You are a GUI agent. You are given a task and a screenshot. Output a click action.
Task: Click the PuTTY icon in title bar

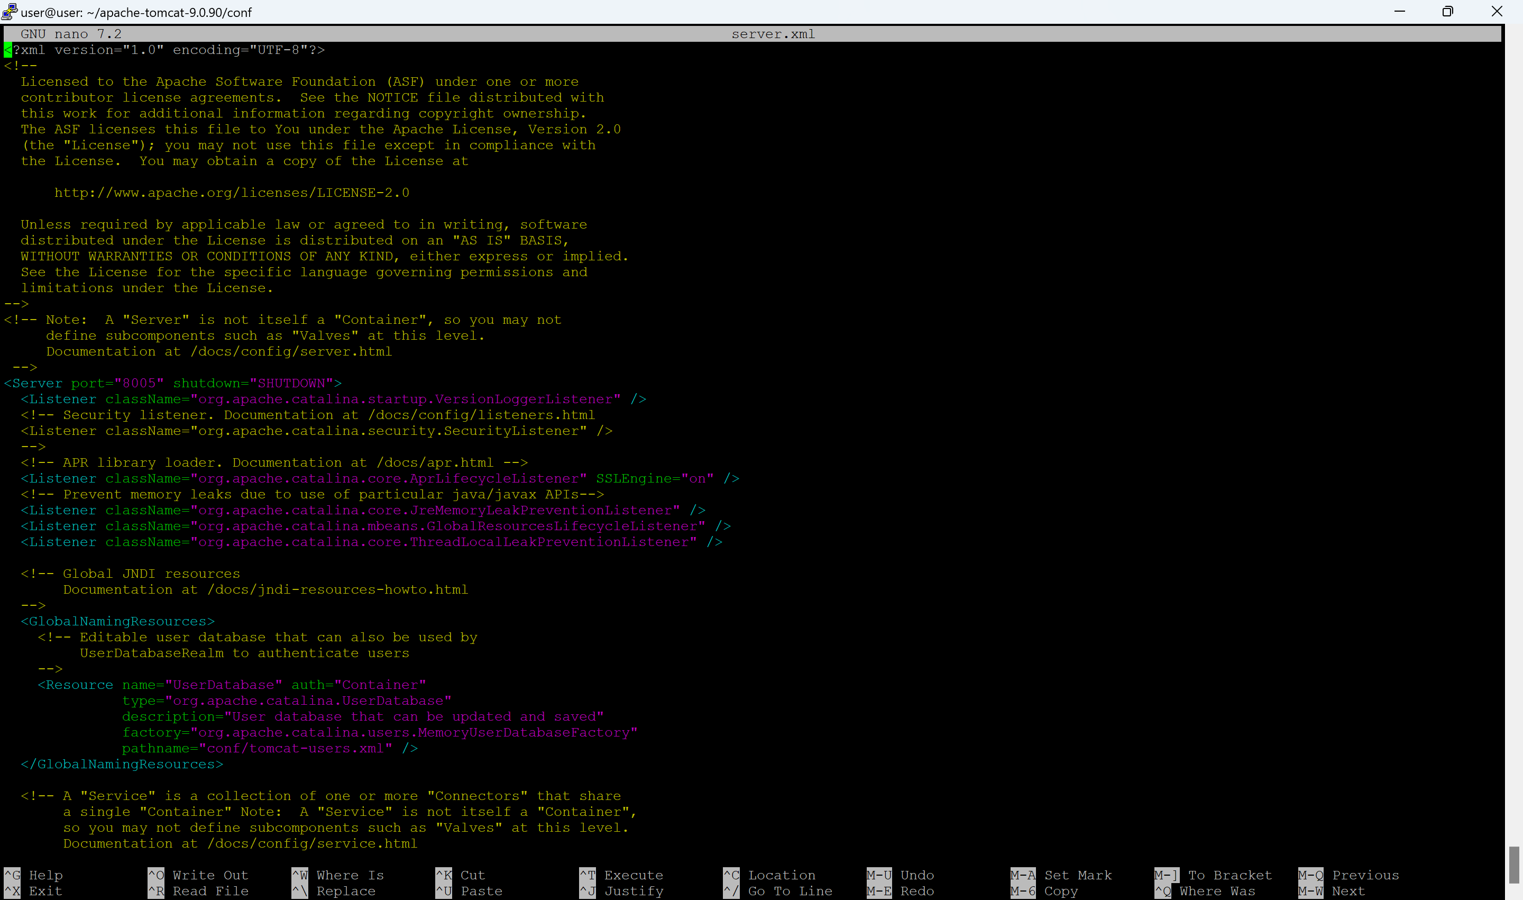(x=9, y=12)
